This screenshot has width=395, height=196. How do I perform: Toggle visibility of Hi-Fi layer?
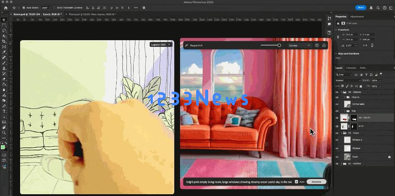pyautogui.click(x=337, y=126)
